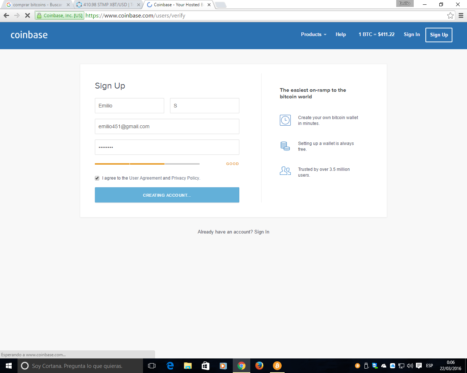
Task: Select the Coinbase - Your Hosted tab
Action: coord(178,5)
